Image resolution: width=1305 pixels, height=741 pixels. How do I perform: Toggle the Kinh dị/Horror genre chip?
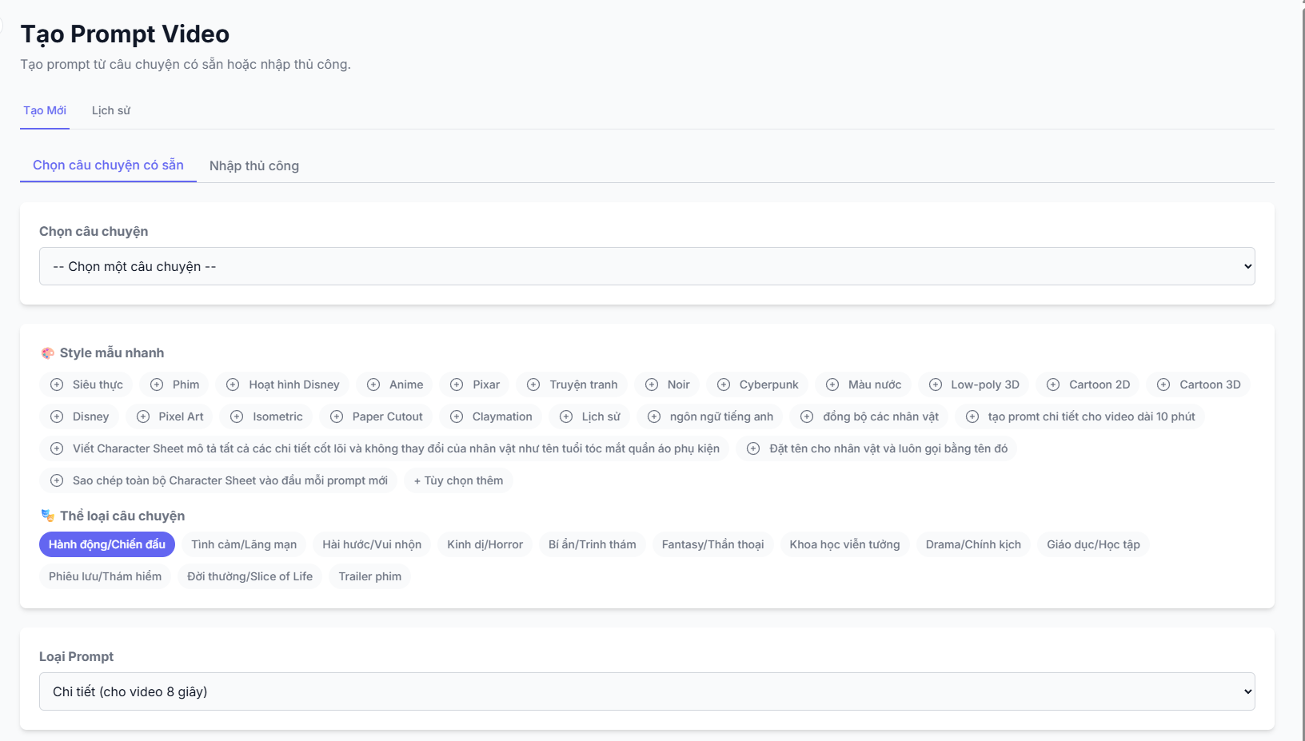[485, 544]
